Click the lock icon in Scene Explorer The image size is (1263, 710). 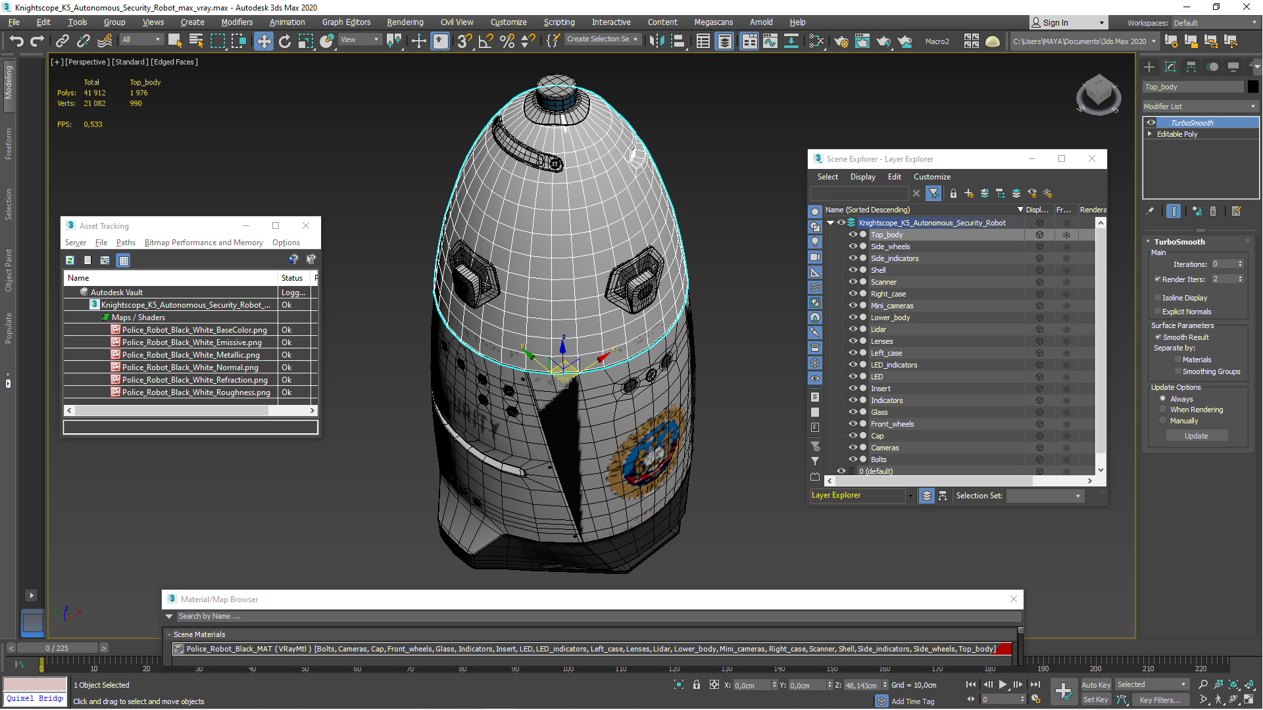pos(953,193)
